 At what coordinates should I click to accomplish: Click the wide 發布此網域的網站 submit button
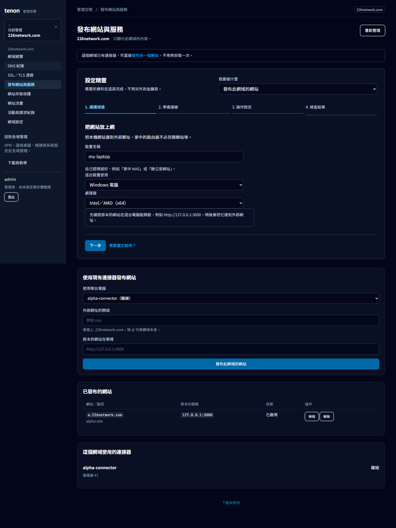tap(231, 364)
